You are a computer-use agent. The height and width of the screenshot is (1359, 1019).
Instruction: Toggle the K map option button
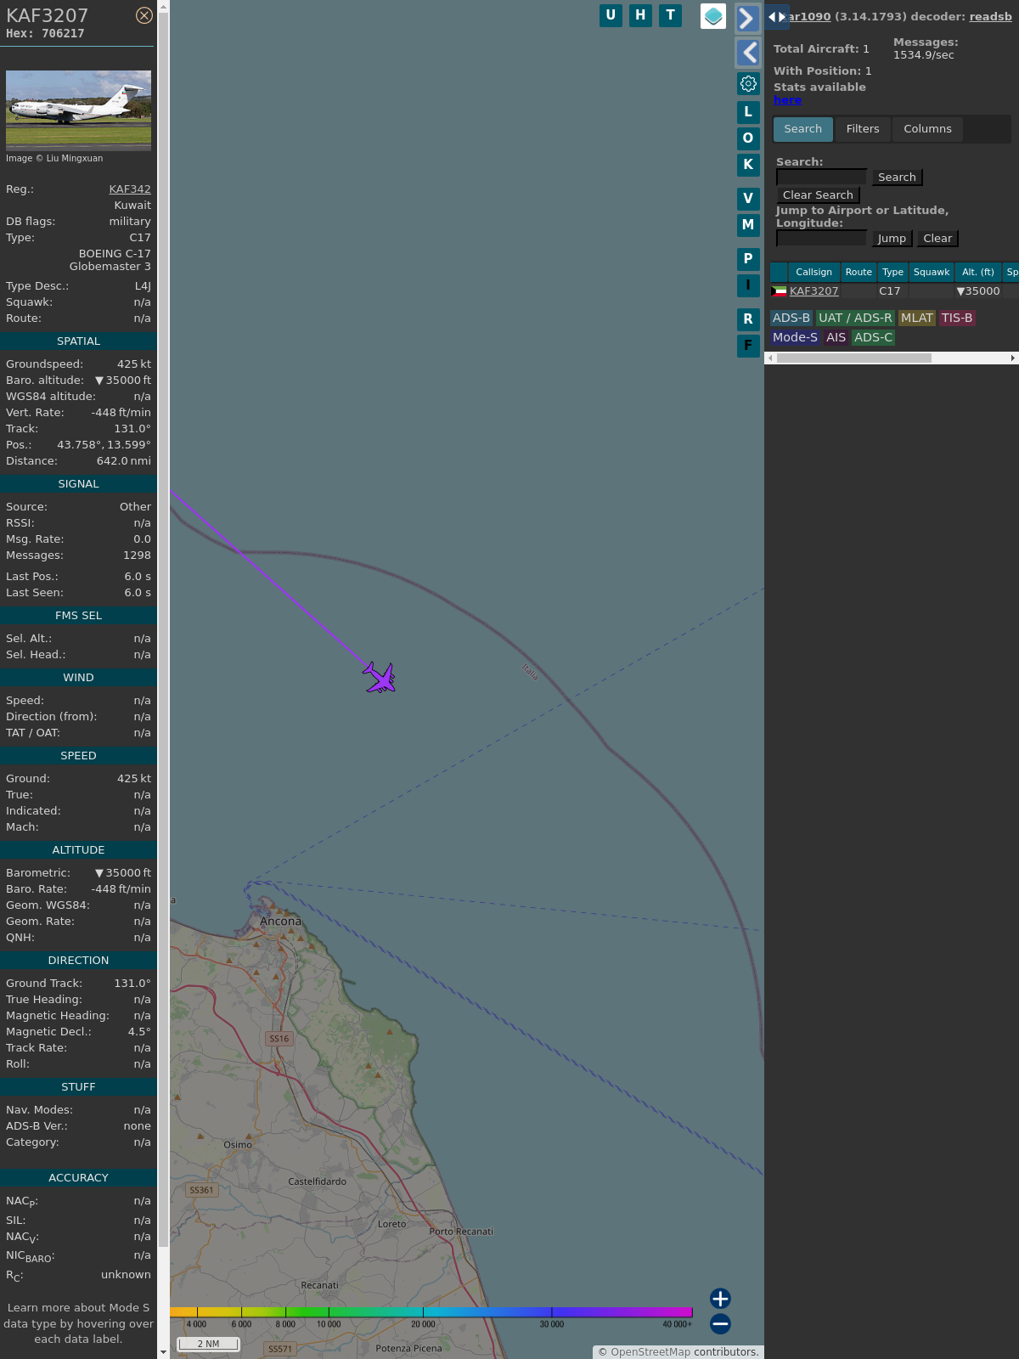coord(748,165)
